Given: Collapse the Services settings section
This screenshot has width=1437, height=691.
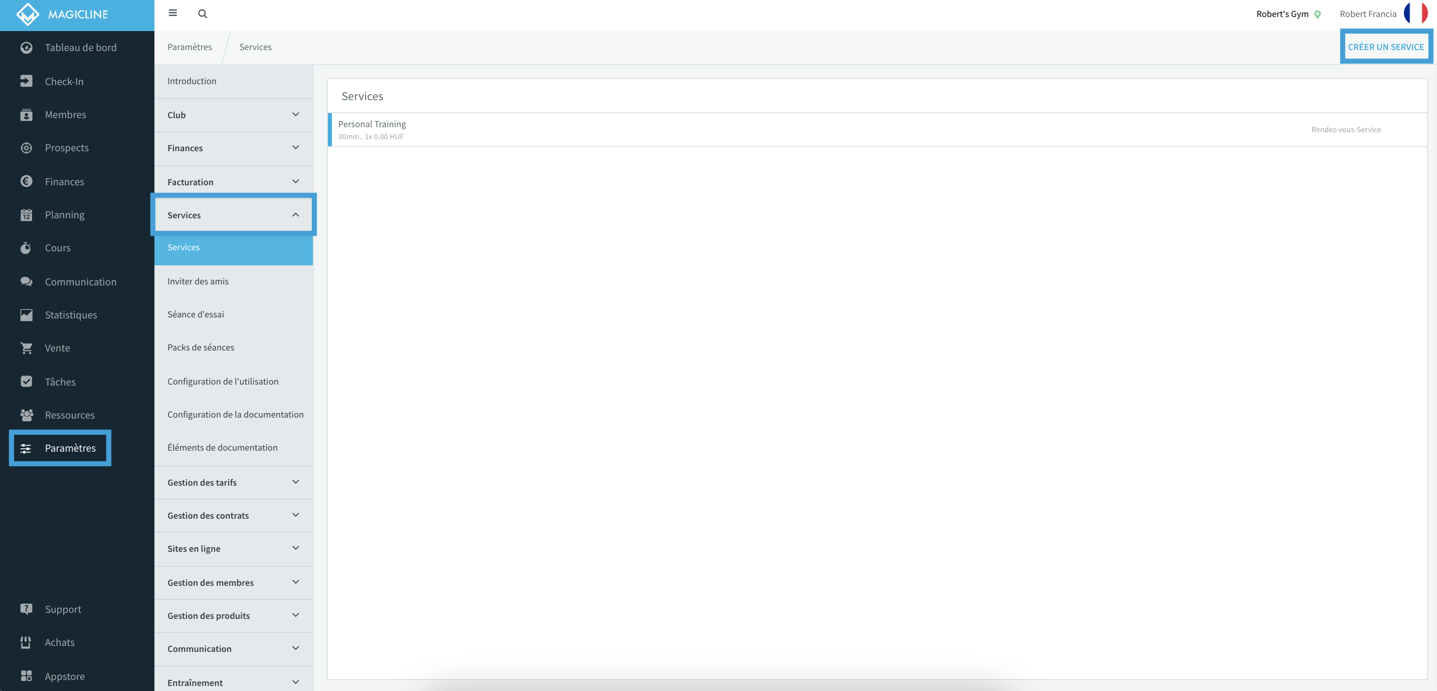Looking at the screenshot, I should point(234,215).
